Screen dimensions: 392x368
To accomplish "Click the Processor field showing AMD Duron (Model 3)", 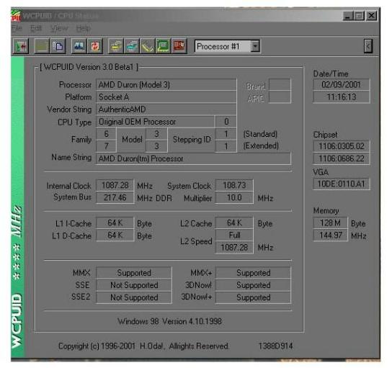I will (166, 85).
